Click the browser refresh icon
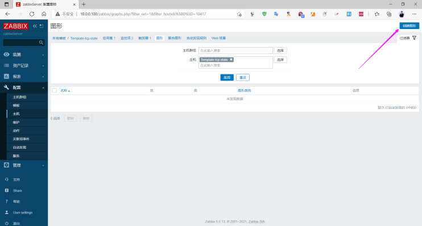422x226 pixels. coord(32,14)
